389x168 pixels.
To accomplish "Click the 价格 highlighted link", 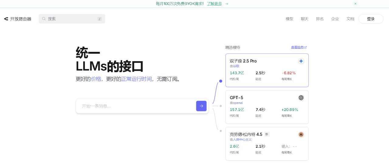I will (96, 79).
